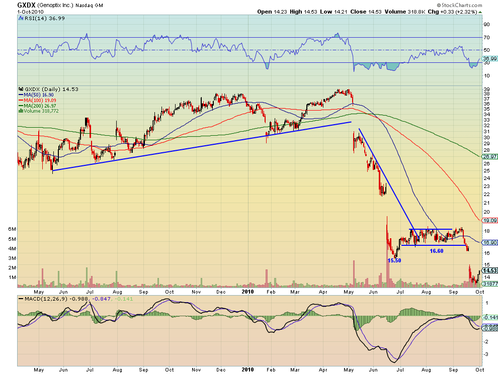This screenshot has height=374, width=498.
Task: Click the 'MA(200) 26.97' legend entry
Action: [40, 106]
